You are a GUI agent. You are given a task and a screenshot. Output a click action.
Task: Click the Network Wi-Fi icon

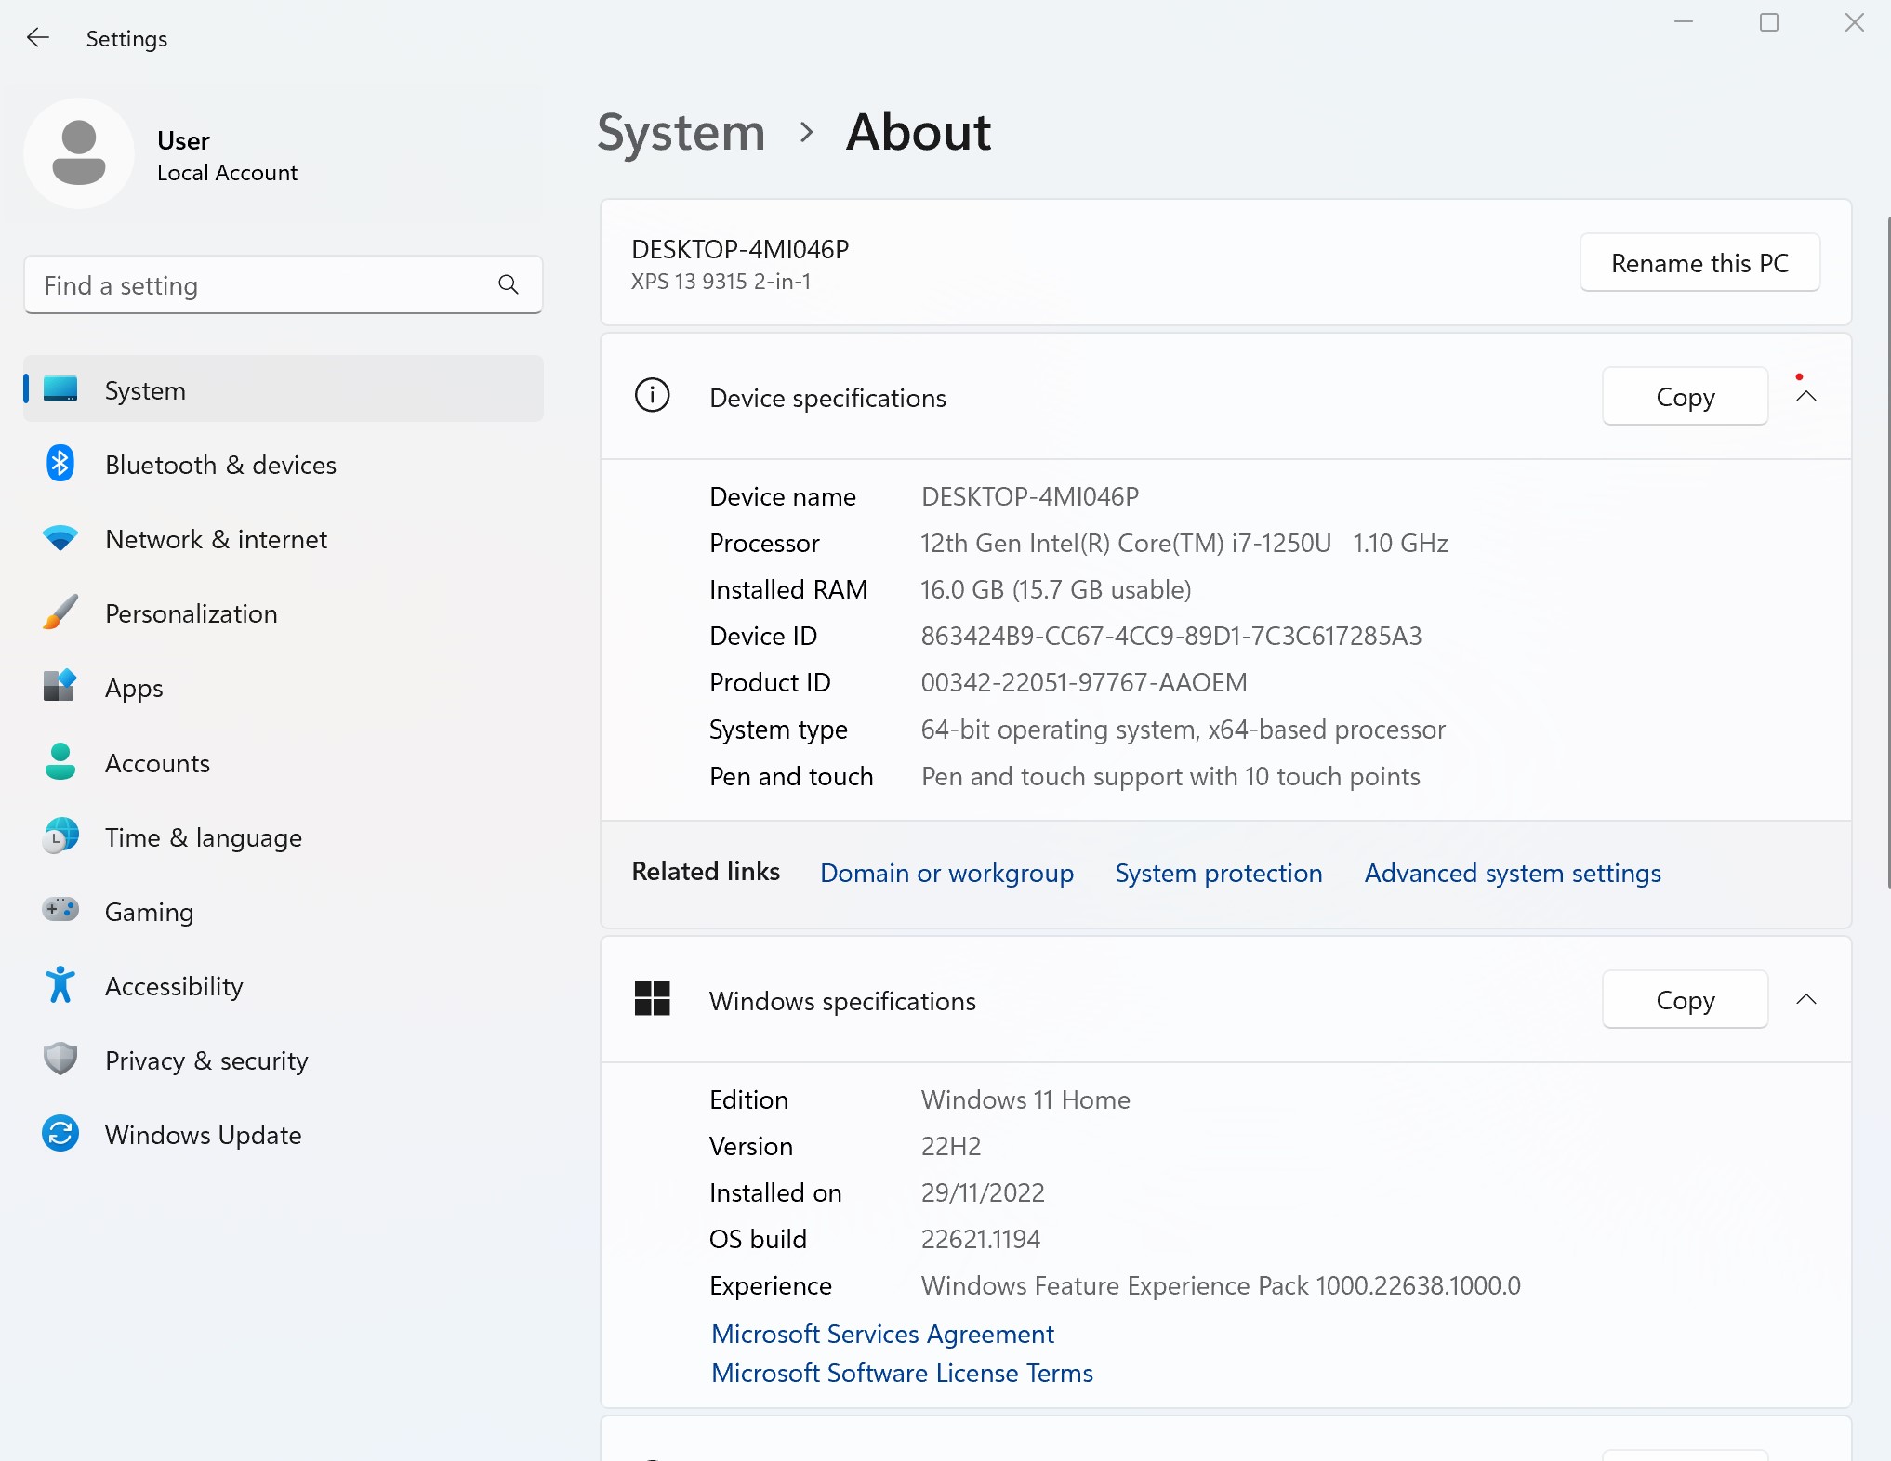60,538
